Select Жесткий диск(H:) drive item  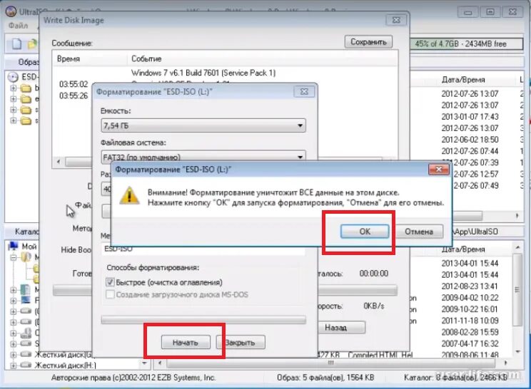pyautogui.click(x=66, y=365)
